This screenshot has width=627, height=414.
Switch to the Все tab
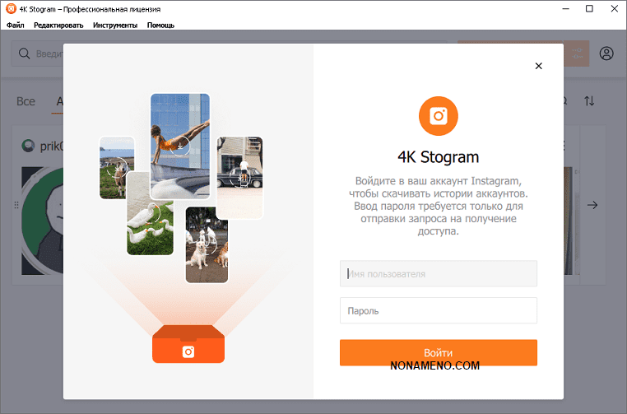(x=26, y=101)
